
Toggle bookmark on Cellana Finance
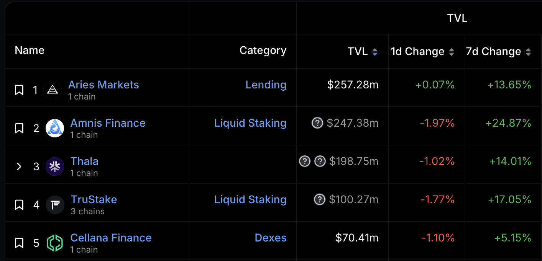pyautogui.click(x=19, y=243)
